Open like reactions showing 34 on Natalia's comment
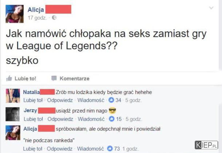Image resolution: width=222 pixels, height=153 pixels. (115, 100)
